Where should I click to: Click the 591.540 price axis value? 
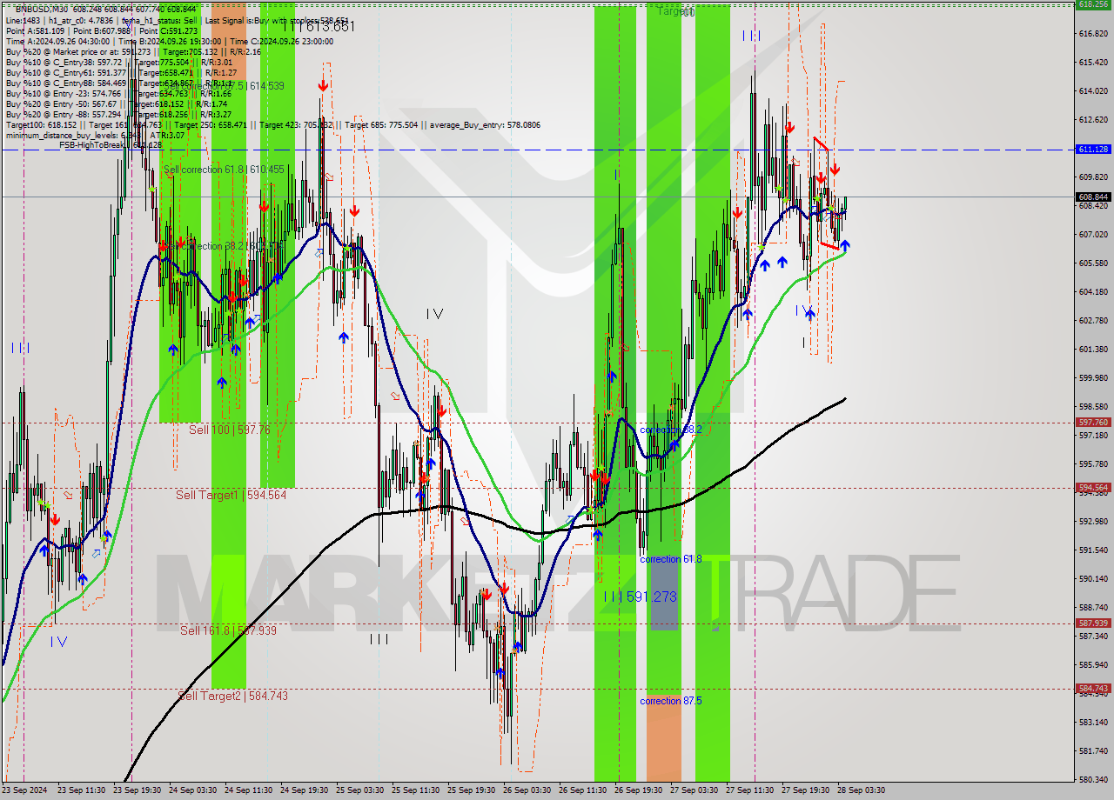(x=1093, y=550)
